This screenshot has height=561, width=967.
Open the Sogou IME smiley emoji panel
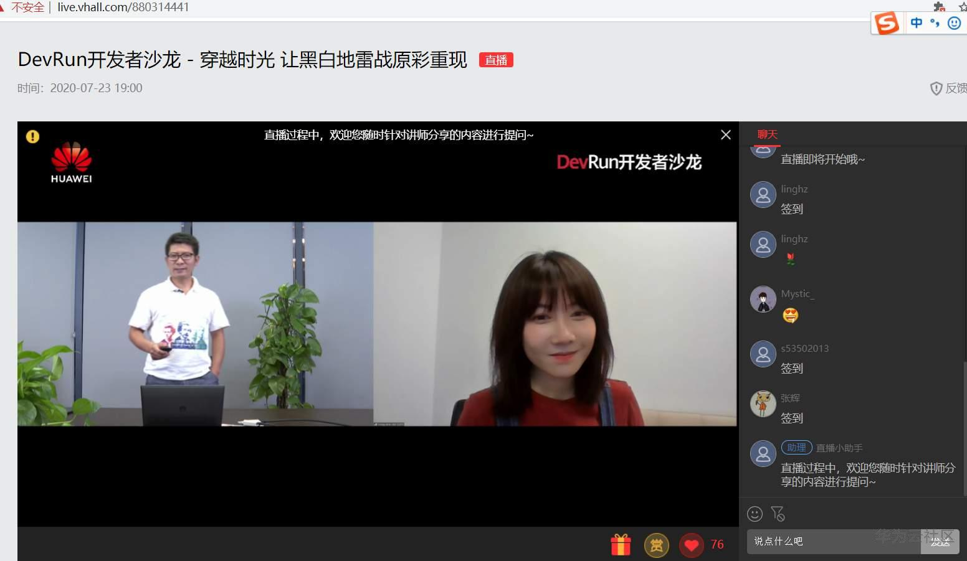coord(954,23)
